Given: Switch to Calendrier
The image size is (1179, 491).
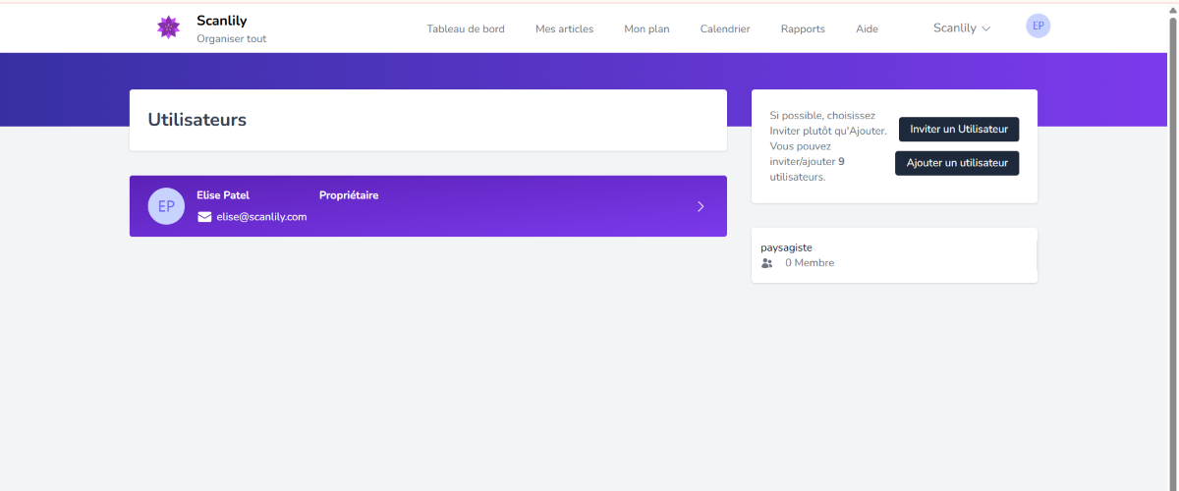Looking at the screenshot, I should point(725,29).
